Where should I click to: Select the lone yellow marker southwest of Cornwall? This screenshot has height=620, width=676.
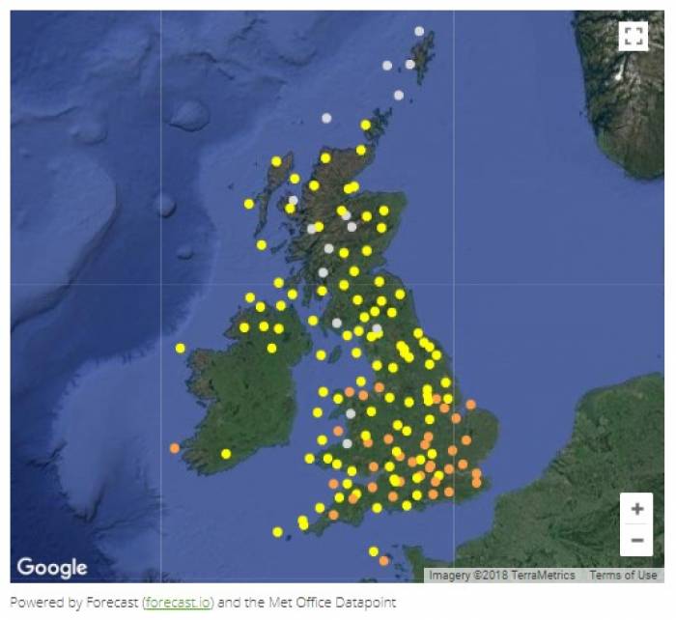(278, 532)
